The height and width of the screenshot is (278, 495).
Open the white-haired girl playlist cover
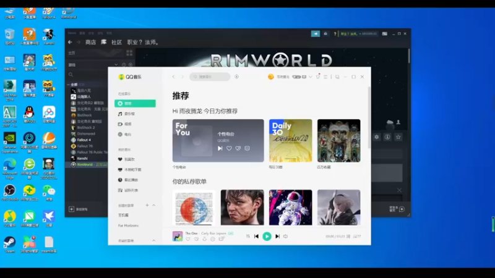click(338, 208)
